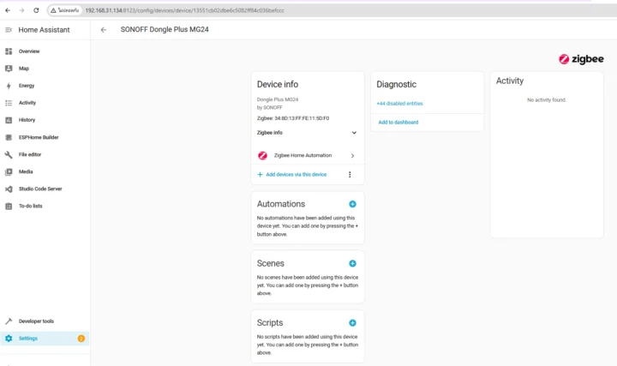
Task: Open Overview in sidebar
Action: [x=45, y=51]
